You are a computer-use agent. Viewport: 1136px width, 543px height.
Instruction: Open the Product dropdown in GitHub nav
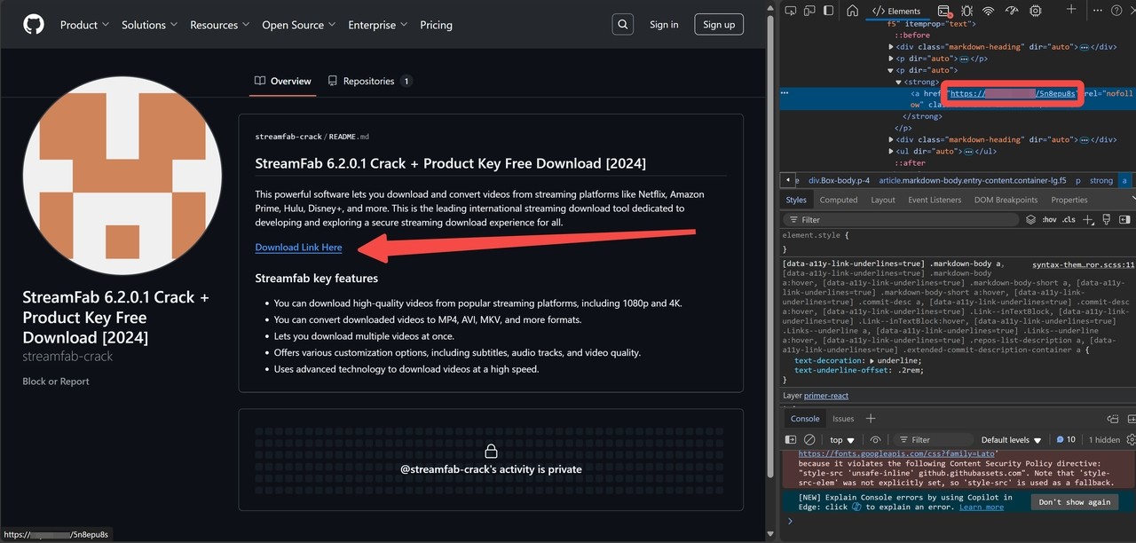[84, 25]
